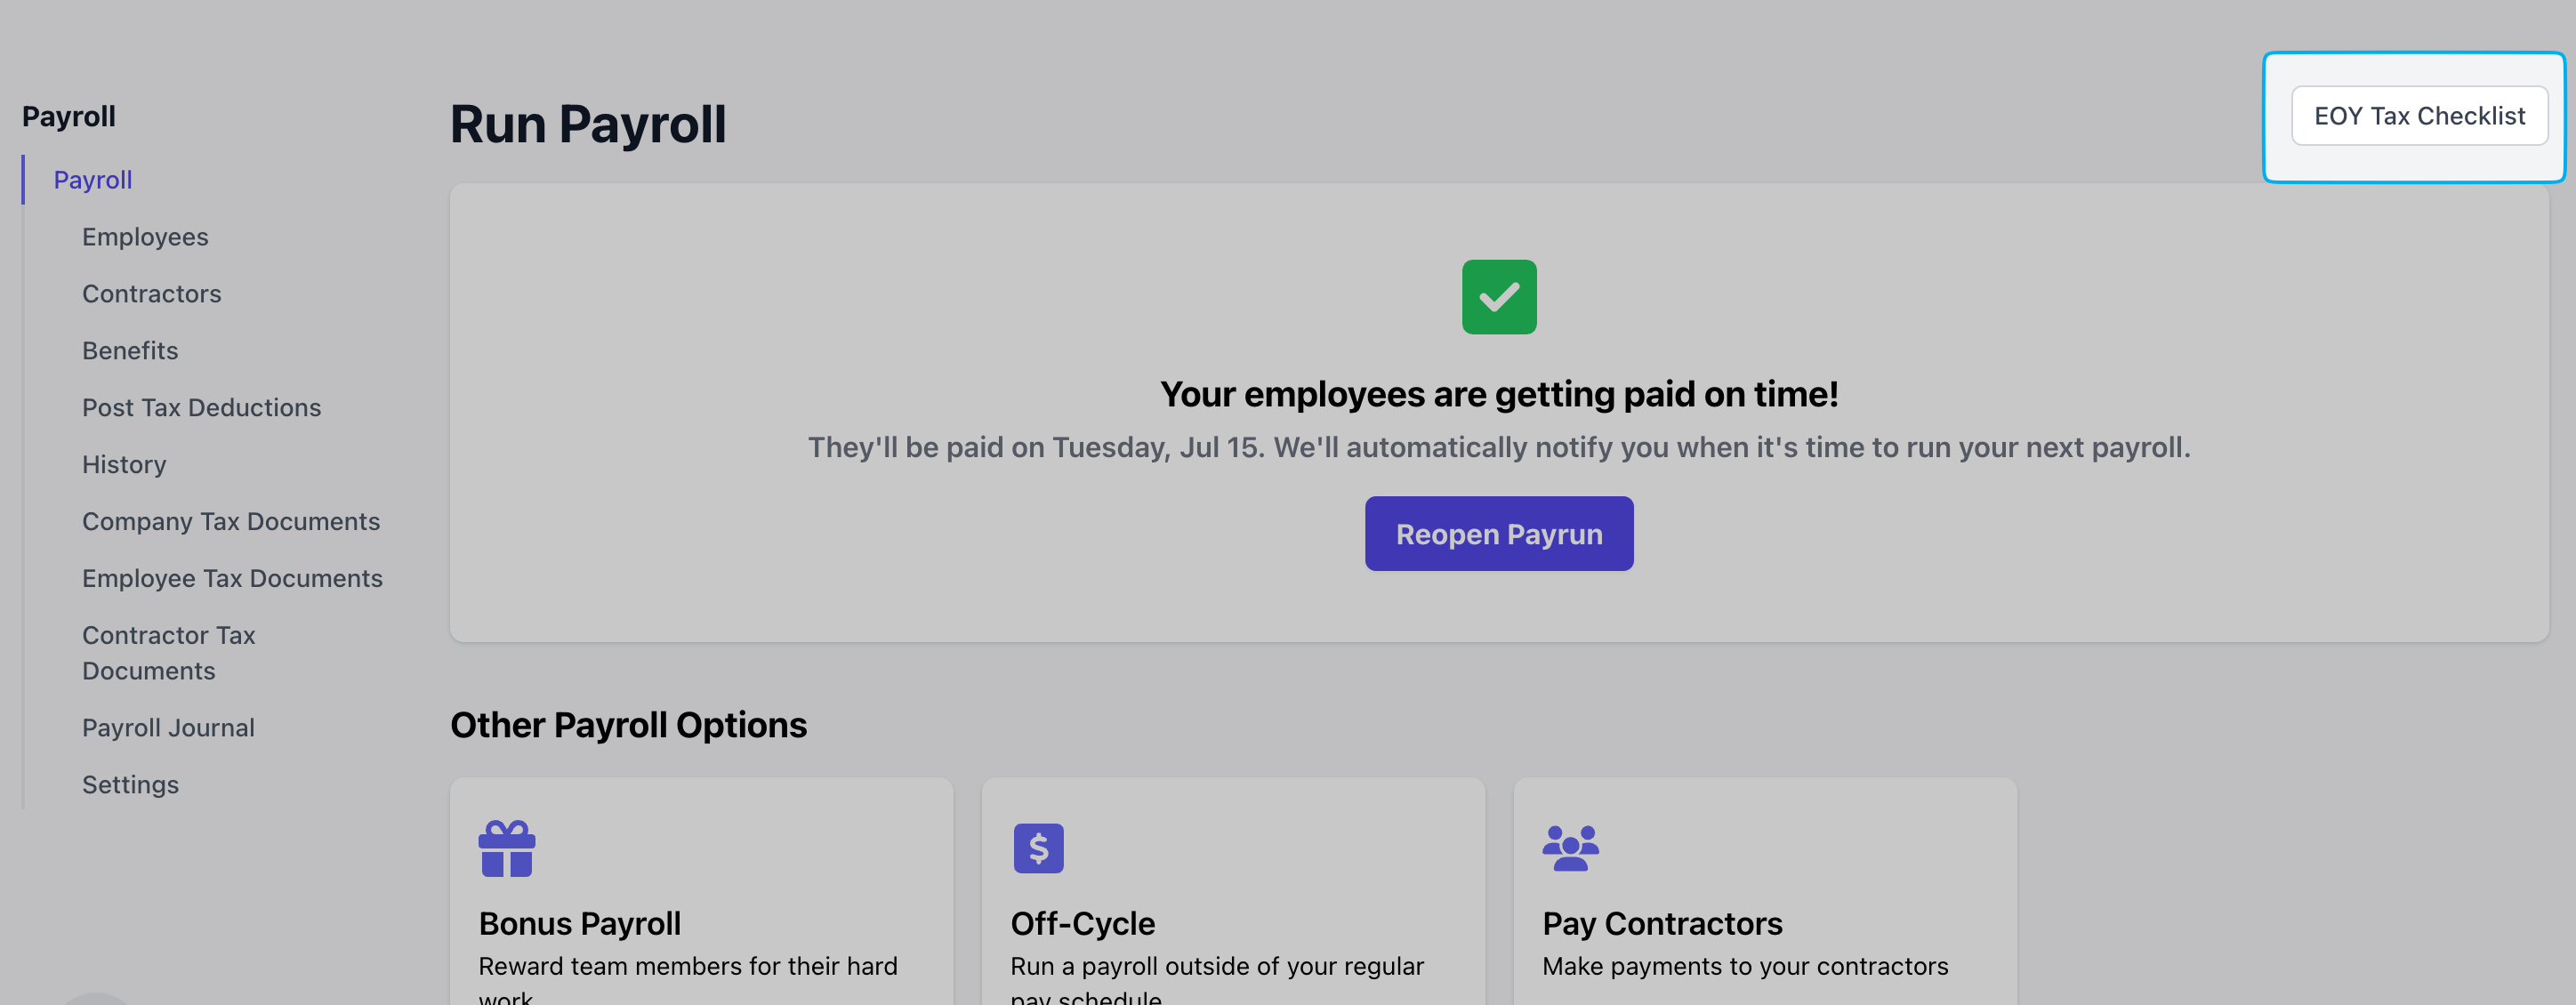Open Contractors in the sidebar
The image size is (2576, 1005).
pyautogui.click(x=151, y=294)
